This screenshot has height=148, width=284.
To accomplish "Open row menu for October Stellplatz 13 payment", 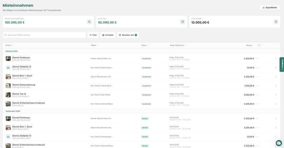I will pyautogui.click(x=276, y=68).
